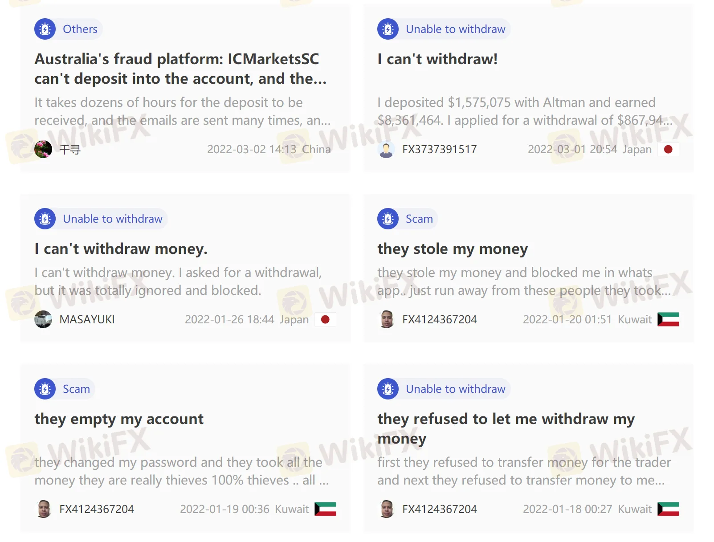Open the 'Australia's fraud platform: ICMarketsSC' complaint
Screen dimensions: 714x542
tap(181, 69)
